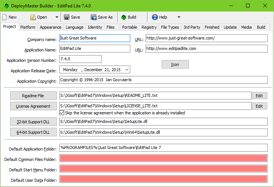The height and width of the screenshot is (187, 274).
Task: Click the 32-bit Support DLL button
Action: 33,122
